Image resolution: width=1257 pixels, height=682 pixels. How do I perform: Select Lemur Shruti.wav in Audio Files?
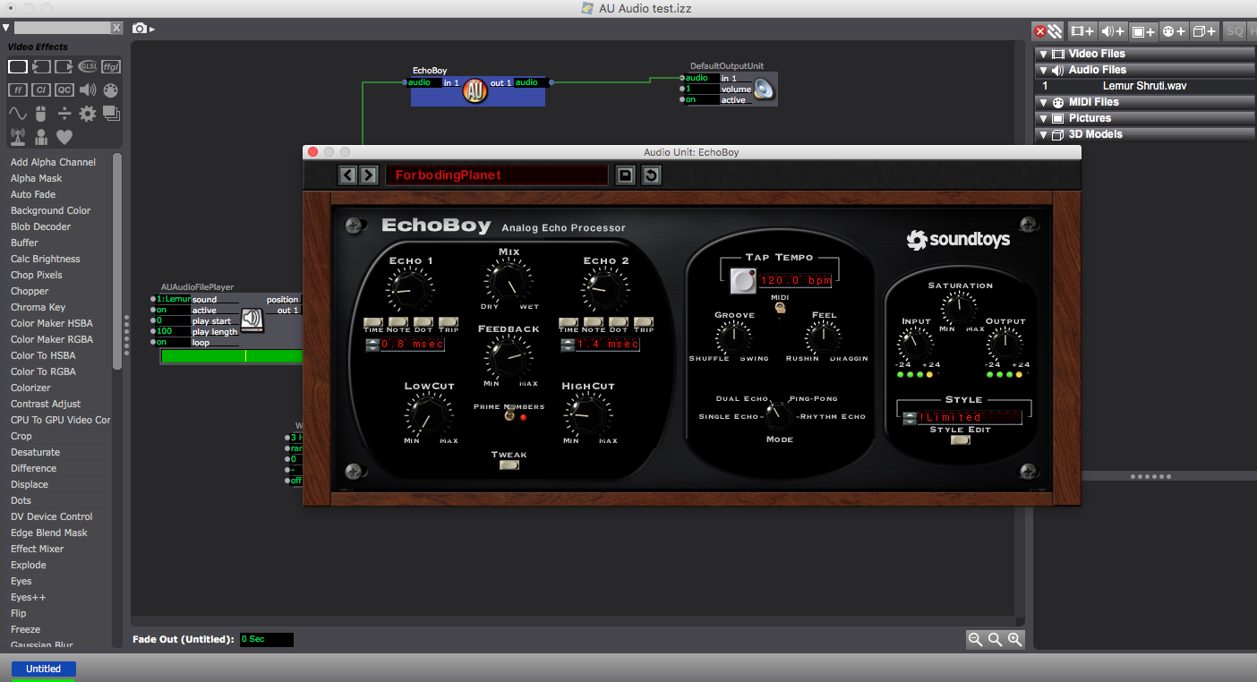[x=1145, y=86]
